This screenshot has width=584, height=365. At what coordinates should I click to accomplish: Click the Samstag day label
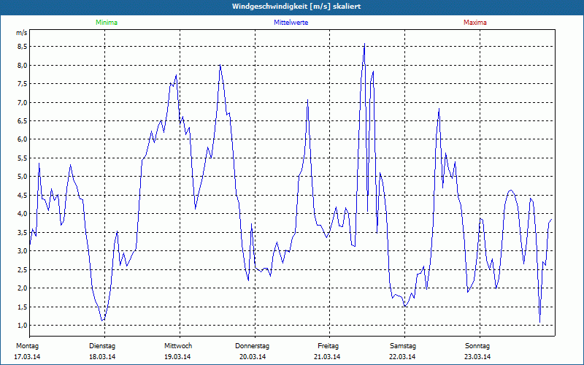click(x=403, y=346)
